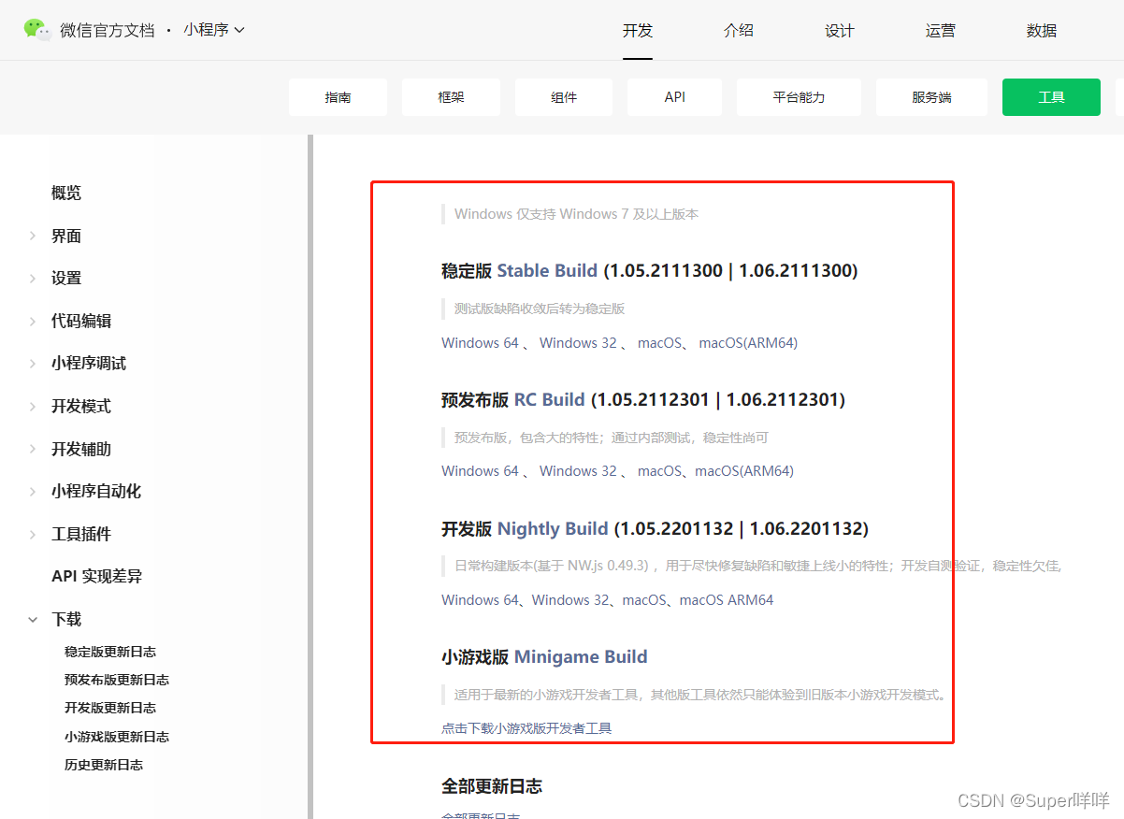
Task: Download Stable Build macOS(ARM64)
Action: (748, 343)
